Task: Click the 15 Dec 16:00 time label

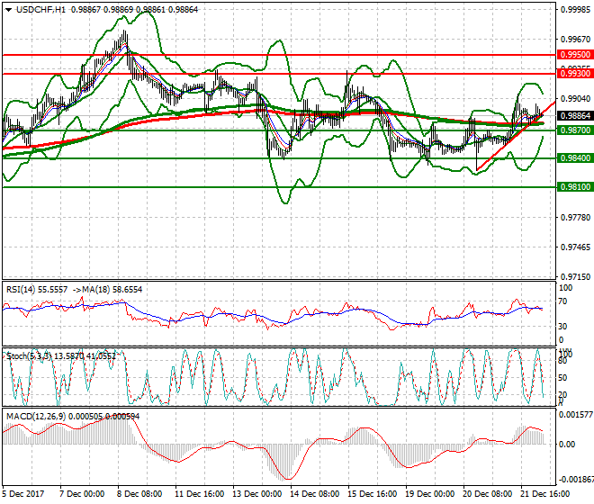Action: pyautogui.click(x=373, y=494)
